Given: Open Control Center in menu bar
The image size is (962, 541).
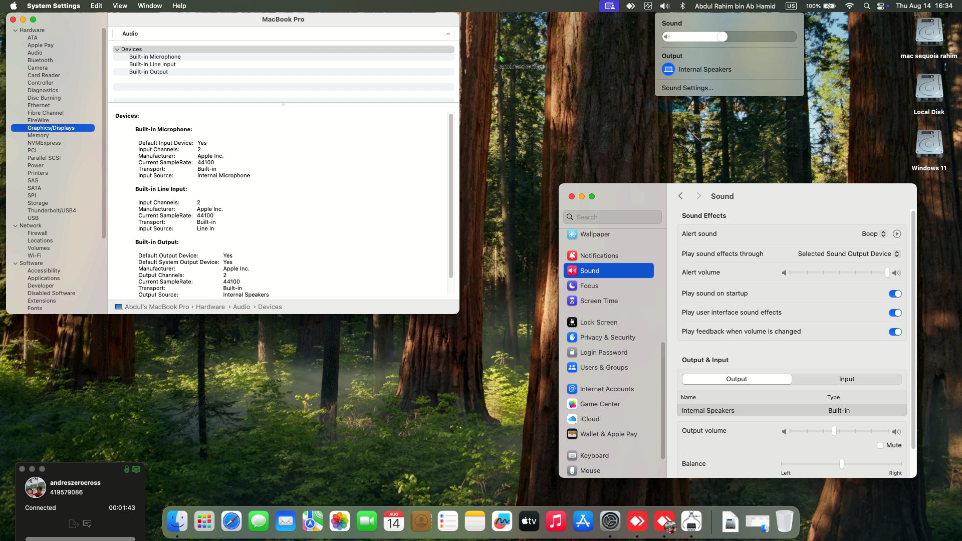Looking at the screenshot, I should (x=881, y=6).
